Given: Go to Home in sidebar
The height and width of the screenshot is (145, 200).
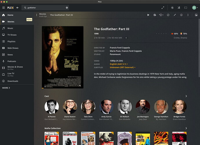Looking at the screenshot, I should click(x=17, y=15).
